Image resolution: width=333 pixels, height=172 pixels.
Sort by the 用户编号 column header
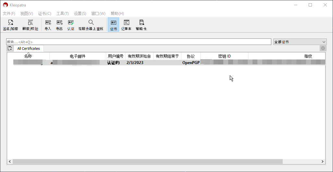pyautogui.click(x=116, y=56)
